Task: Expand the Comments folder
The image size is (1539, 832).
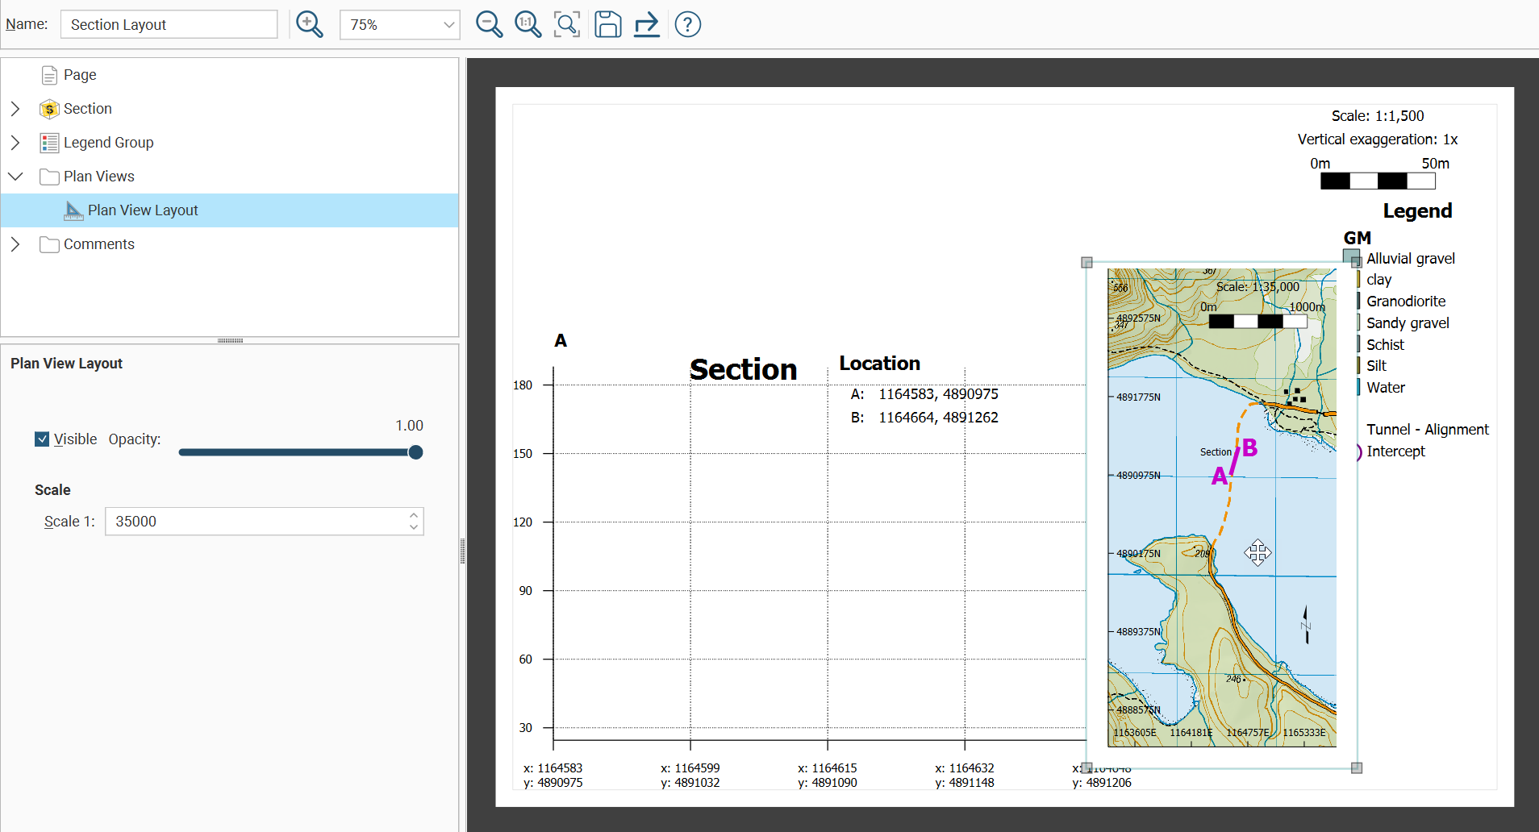Action: (15, 244)
